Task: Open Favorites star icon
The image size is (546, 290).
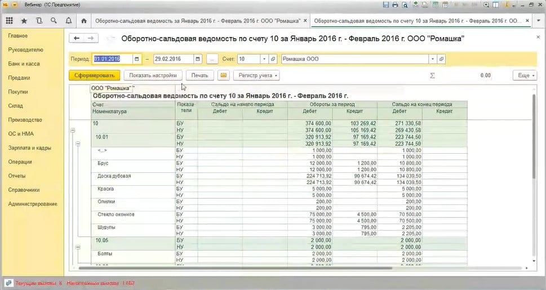Action: (x=24, y=21)
